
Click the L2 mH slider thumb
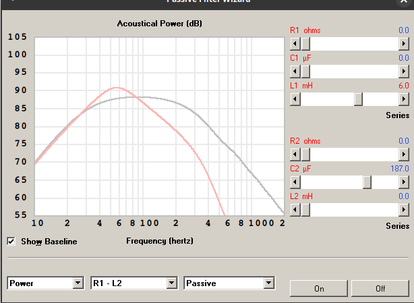click(x=305, y=210)
